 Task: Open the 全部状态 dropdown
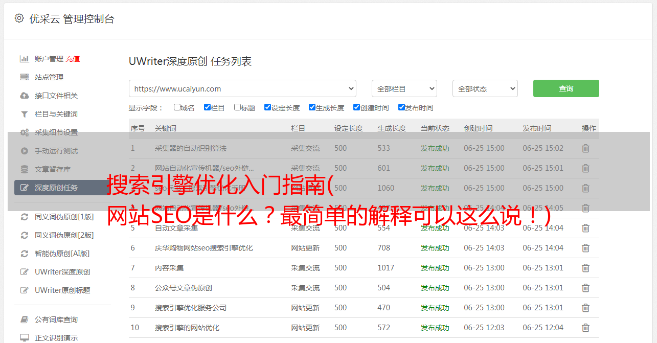point(485,88)
